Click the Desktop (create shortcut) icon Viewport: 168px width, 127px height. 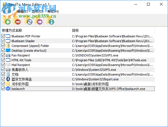(x=8, y=50)
